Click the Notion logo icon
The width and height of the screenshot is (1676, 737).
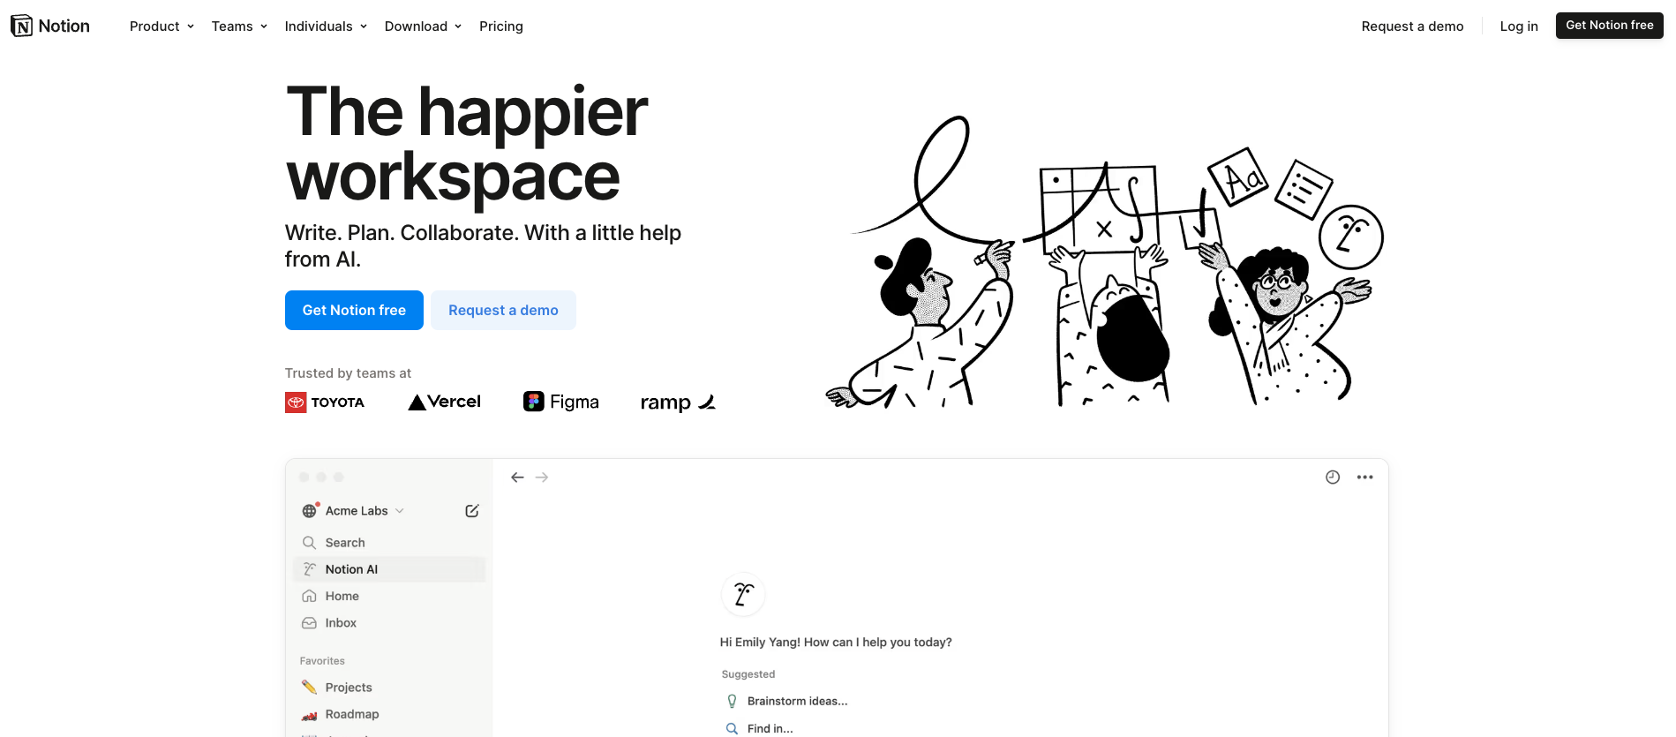21,26
